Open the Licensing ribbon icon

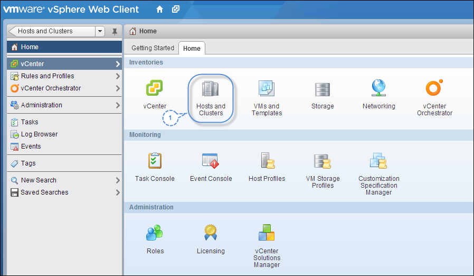[211, 232]
